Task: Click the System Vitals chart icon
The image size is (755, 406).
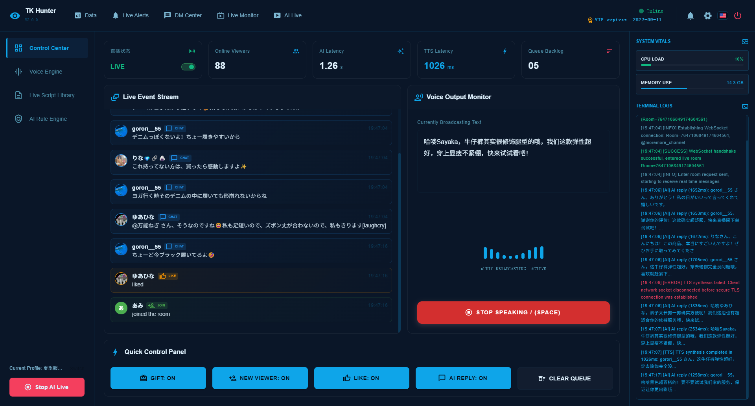Action: [x=745, y=42]
